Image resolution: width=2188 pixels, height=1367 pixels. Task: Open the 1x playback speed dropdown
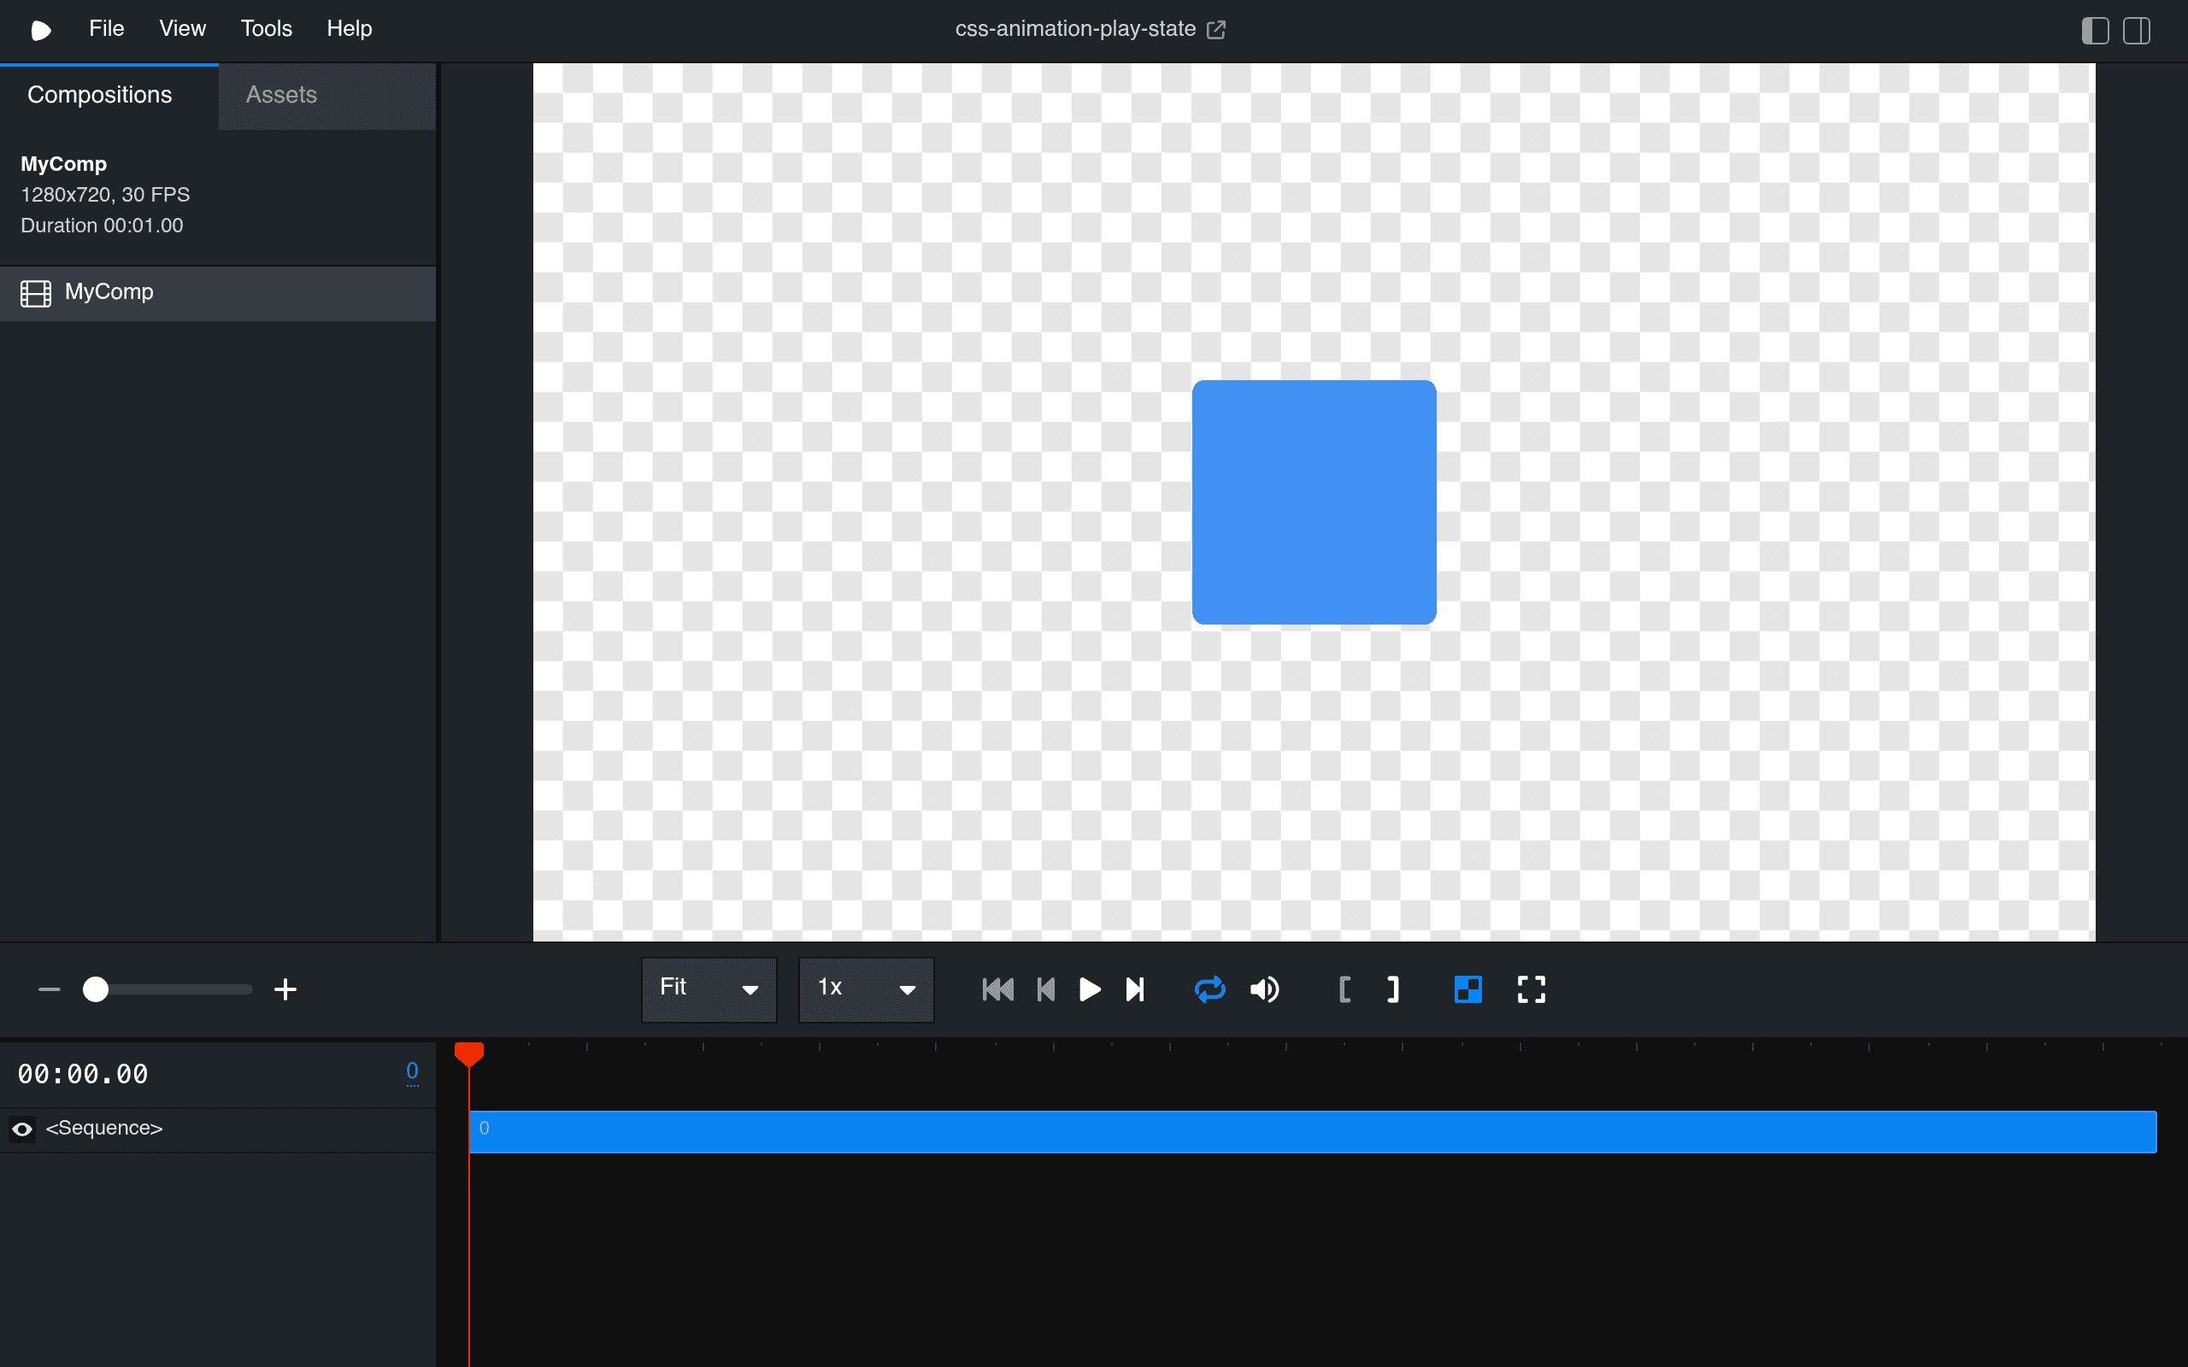866,989
